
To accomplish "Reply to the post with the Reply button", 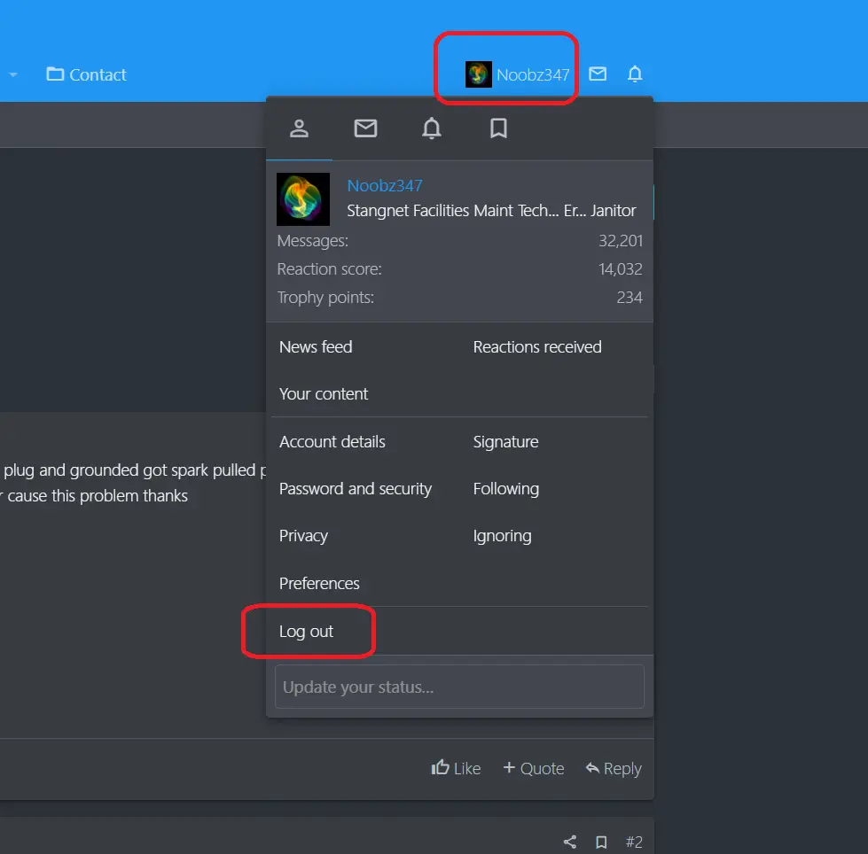I will point(614,768).
